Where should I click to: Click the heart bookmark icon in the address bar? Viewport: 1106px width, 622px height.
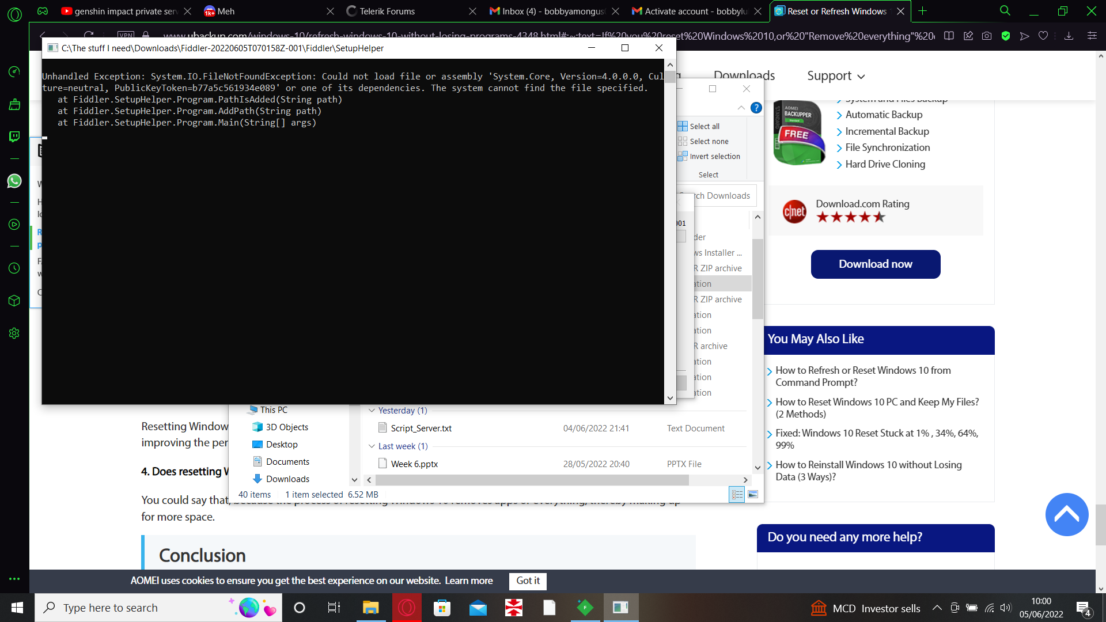(1043, 36)
